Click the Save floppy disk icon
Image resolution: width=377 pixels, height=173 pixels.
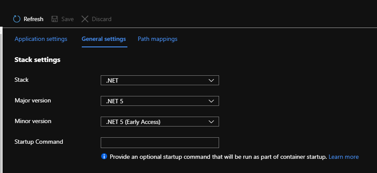[x=55, y=19]
